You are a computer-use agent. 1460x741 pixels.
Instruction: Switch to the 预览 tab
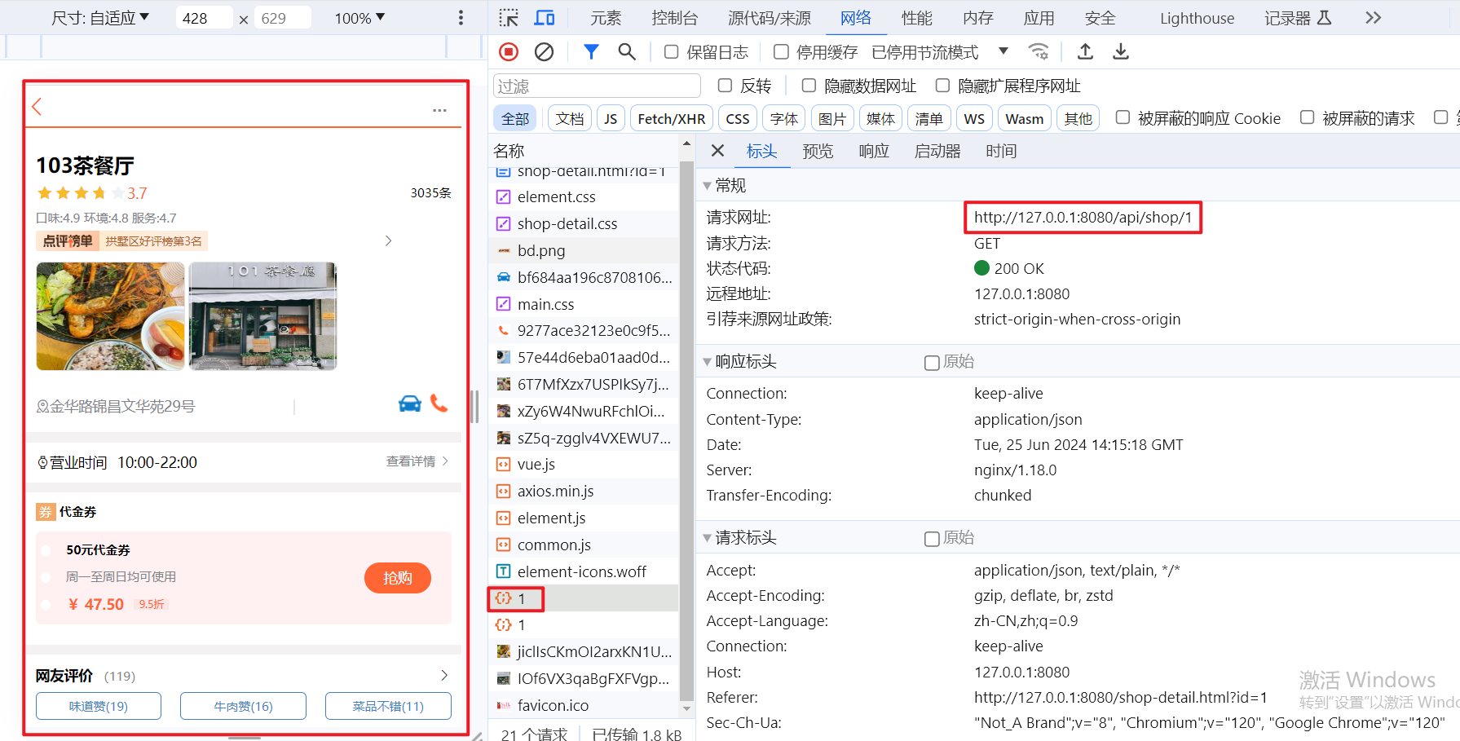pos(818,151)
